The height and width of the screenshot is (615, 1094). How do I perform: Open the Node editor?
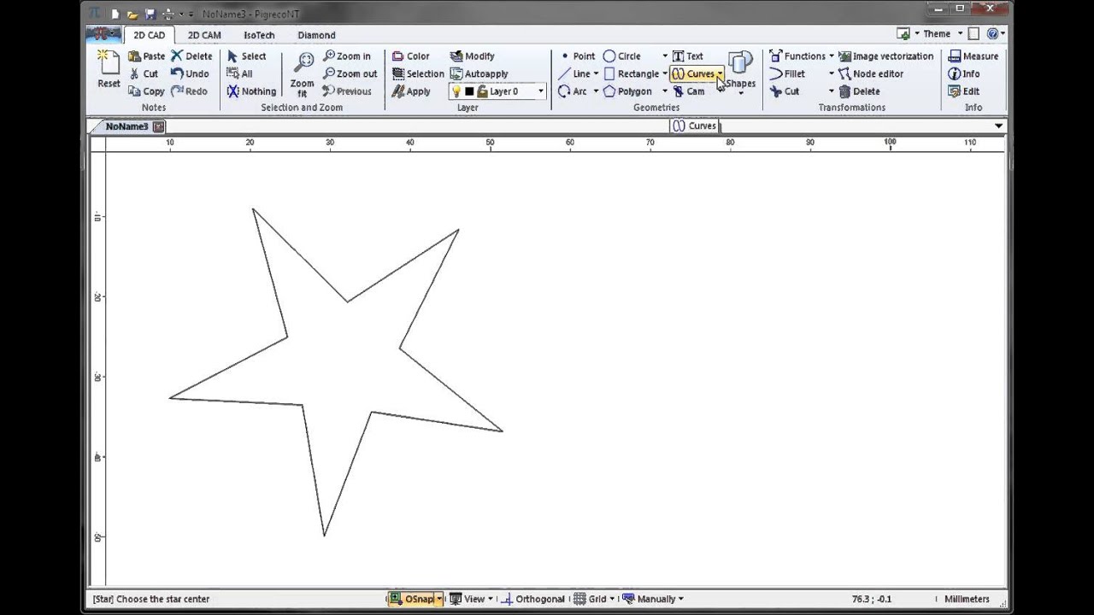click(x=871, y=73)
